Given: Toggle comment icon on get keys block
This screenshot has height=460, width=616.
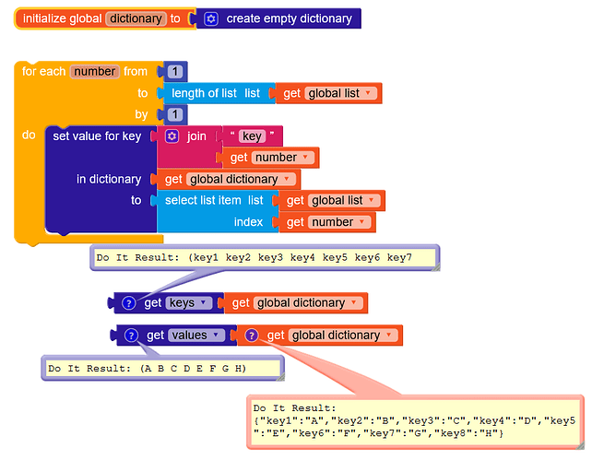Looking at the screenshot, I should 129,303.
